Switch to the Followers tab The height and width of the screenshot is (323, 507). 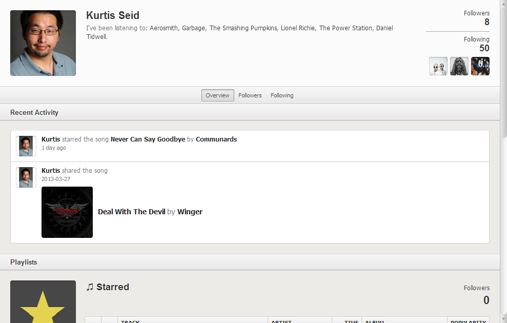tap(250, 95)
